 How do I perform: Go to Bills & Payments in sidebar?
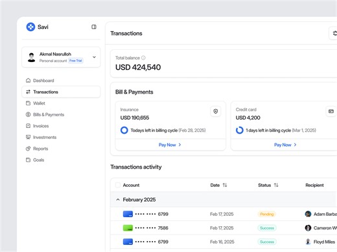click(x=61, y=114)
